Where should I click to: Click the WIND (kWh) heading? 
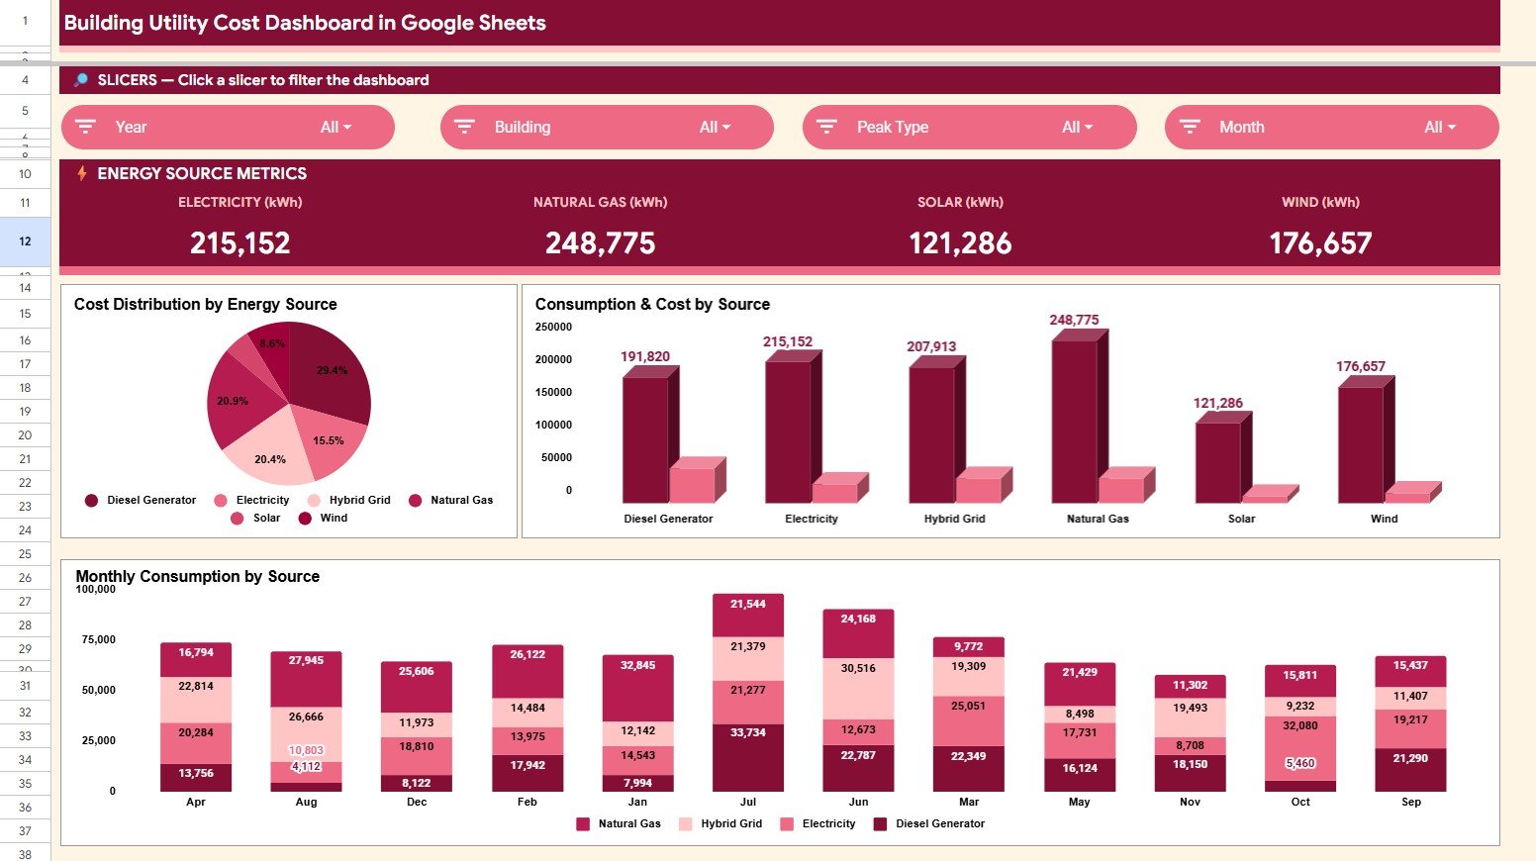click(x=1320, y=202)
